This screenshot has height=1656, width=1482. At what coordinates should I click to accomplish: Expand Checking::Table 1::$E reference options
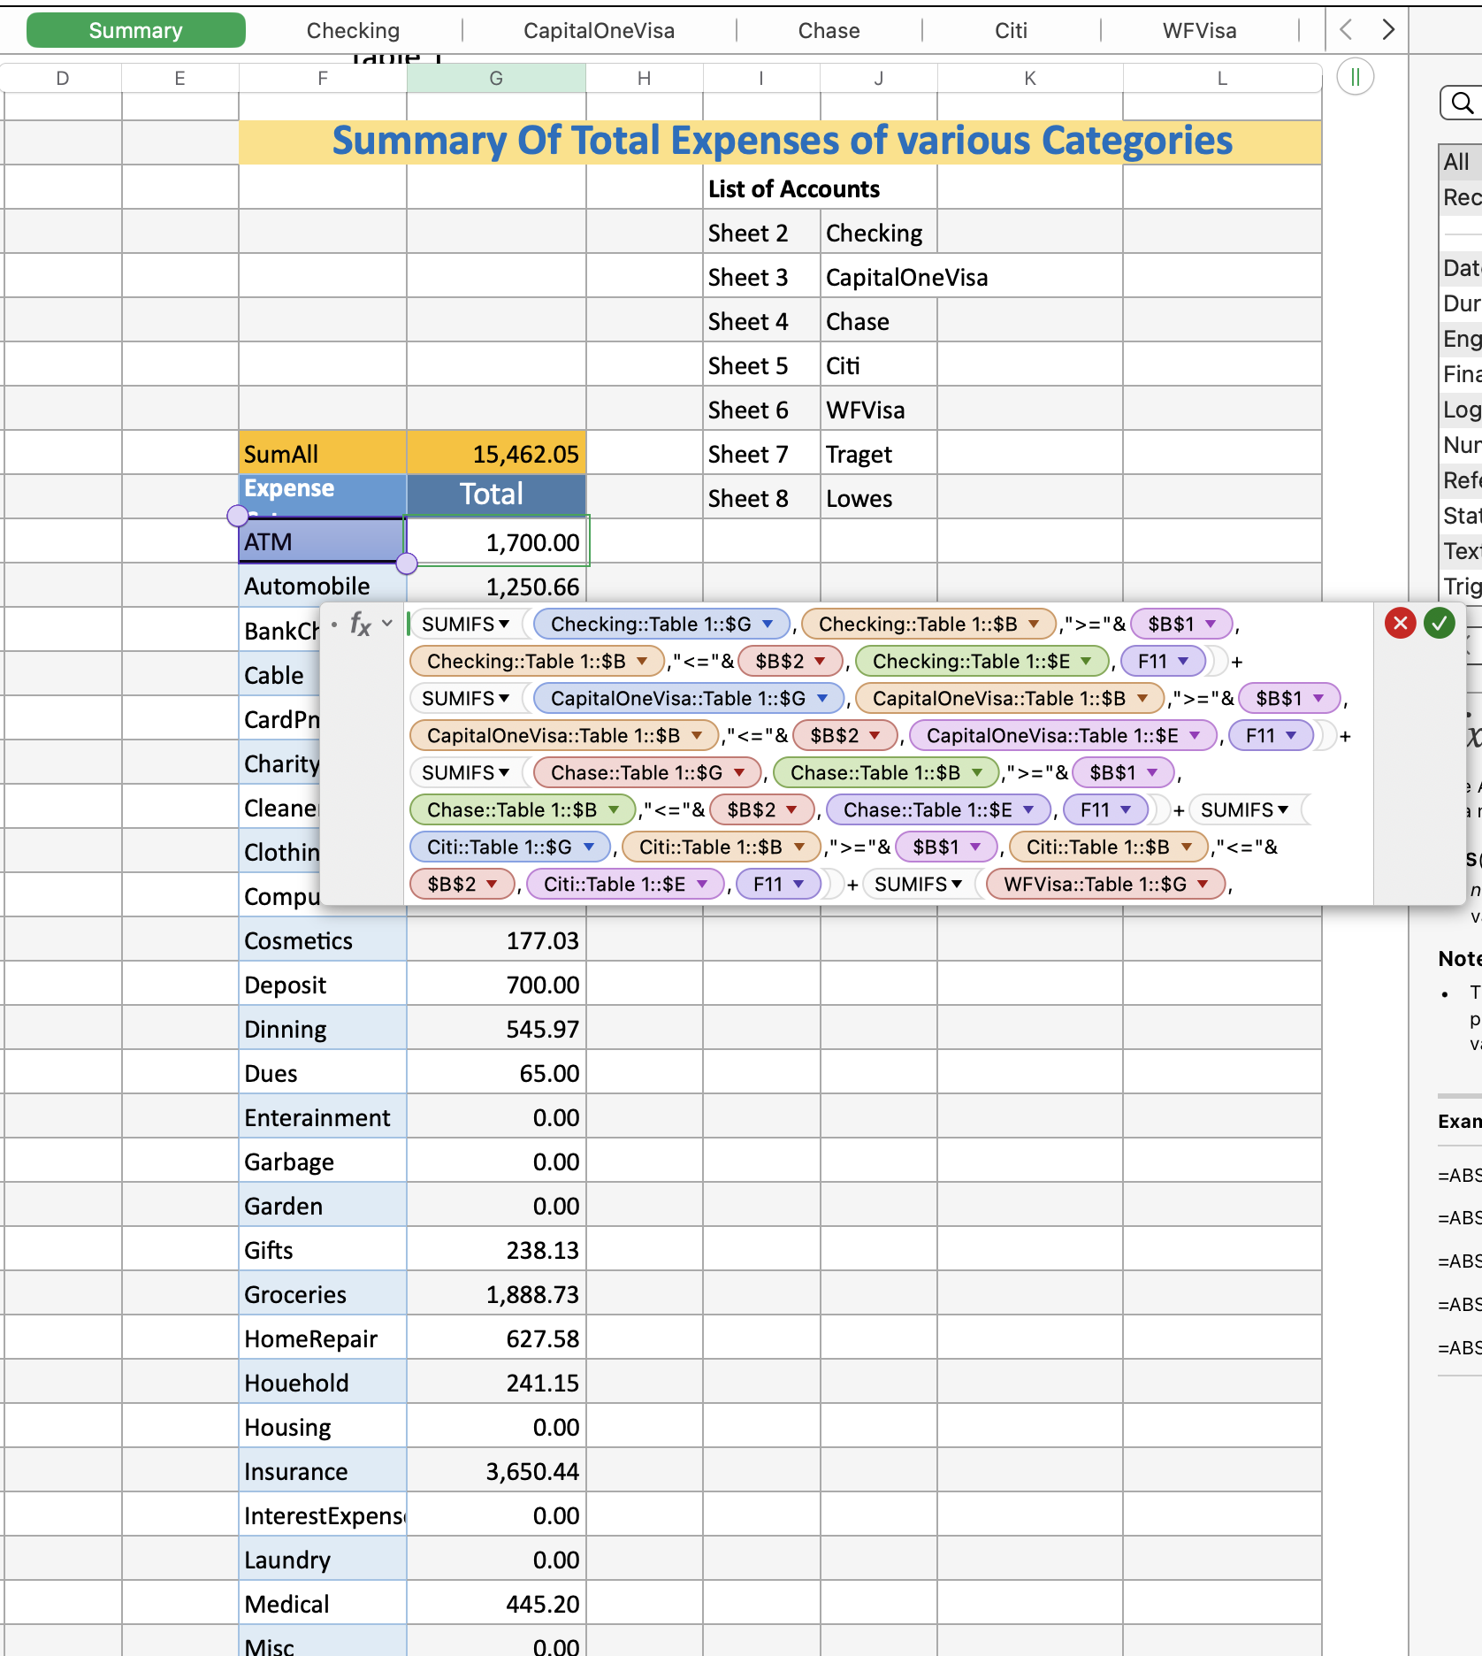pyautogui.click(x=1087, y=662)
